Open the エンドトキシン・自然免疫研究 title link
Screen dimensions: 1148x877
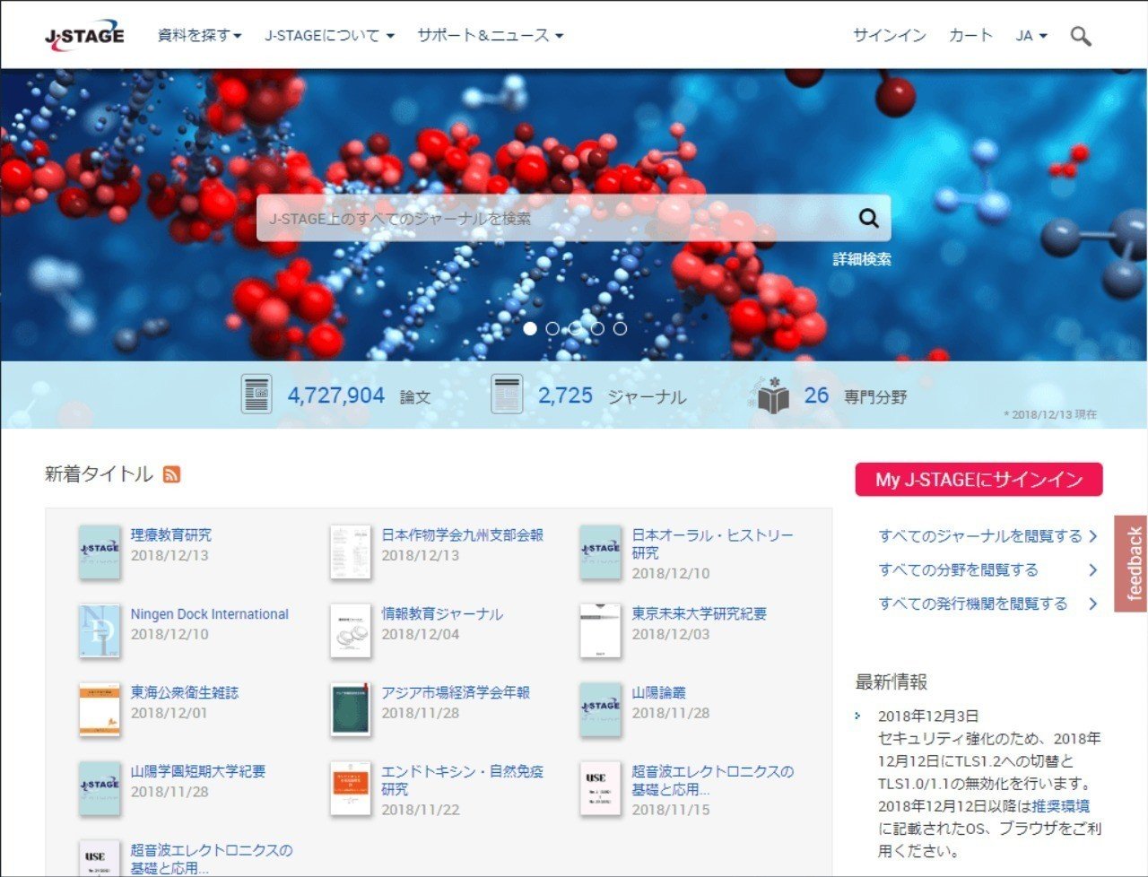(x=462, y=780)
